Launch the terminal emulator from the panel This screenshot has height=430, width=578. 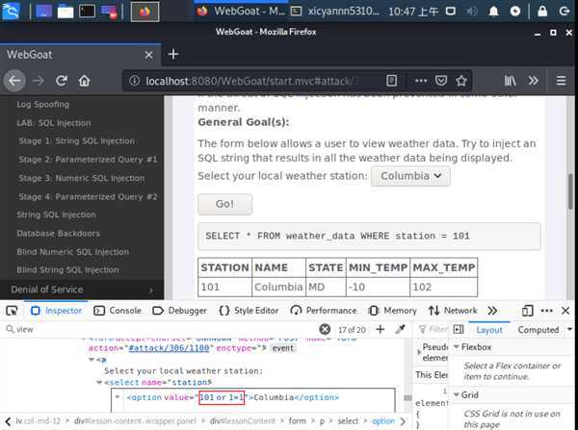pos(87,11)
